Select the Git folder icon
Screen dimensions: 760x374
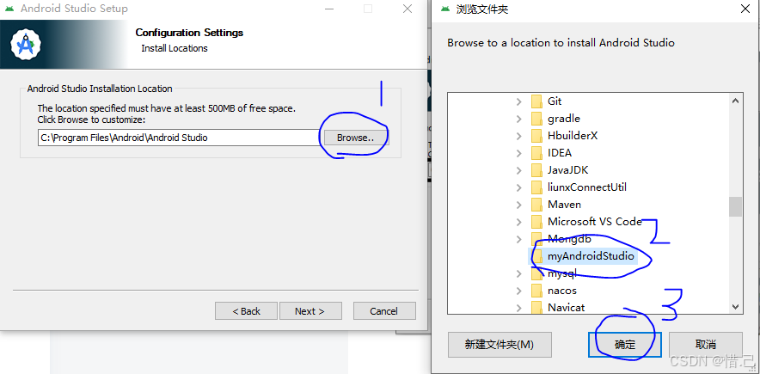click(x=536, y=101)
